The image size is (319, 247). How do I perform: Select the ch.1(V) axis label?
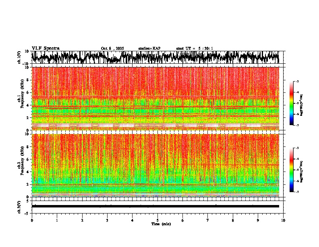tap(19, 57)
